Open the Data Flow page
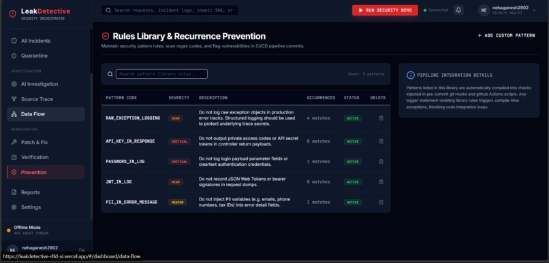 [x=46, y=114]
